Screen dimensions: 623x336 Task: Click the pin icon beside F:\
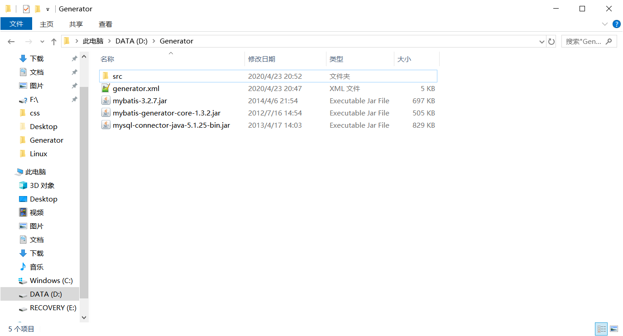[x=74, y=100]
